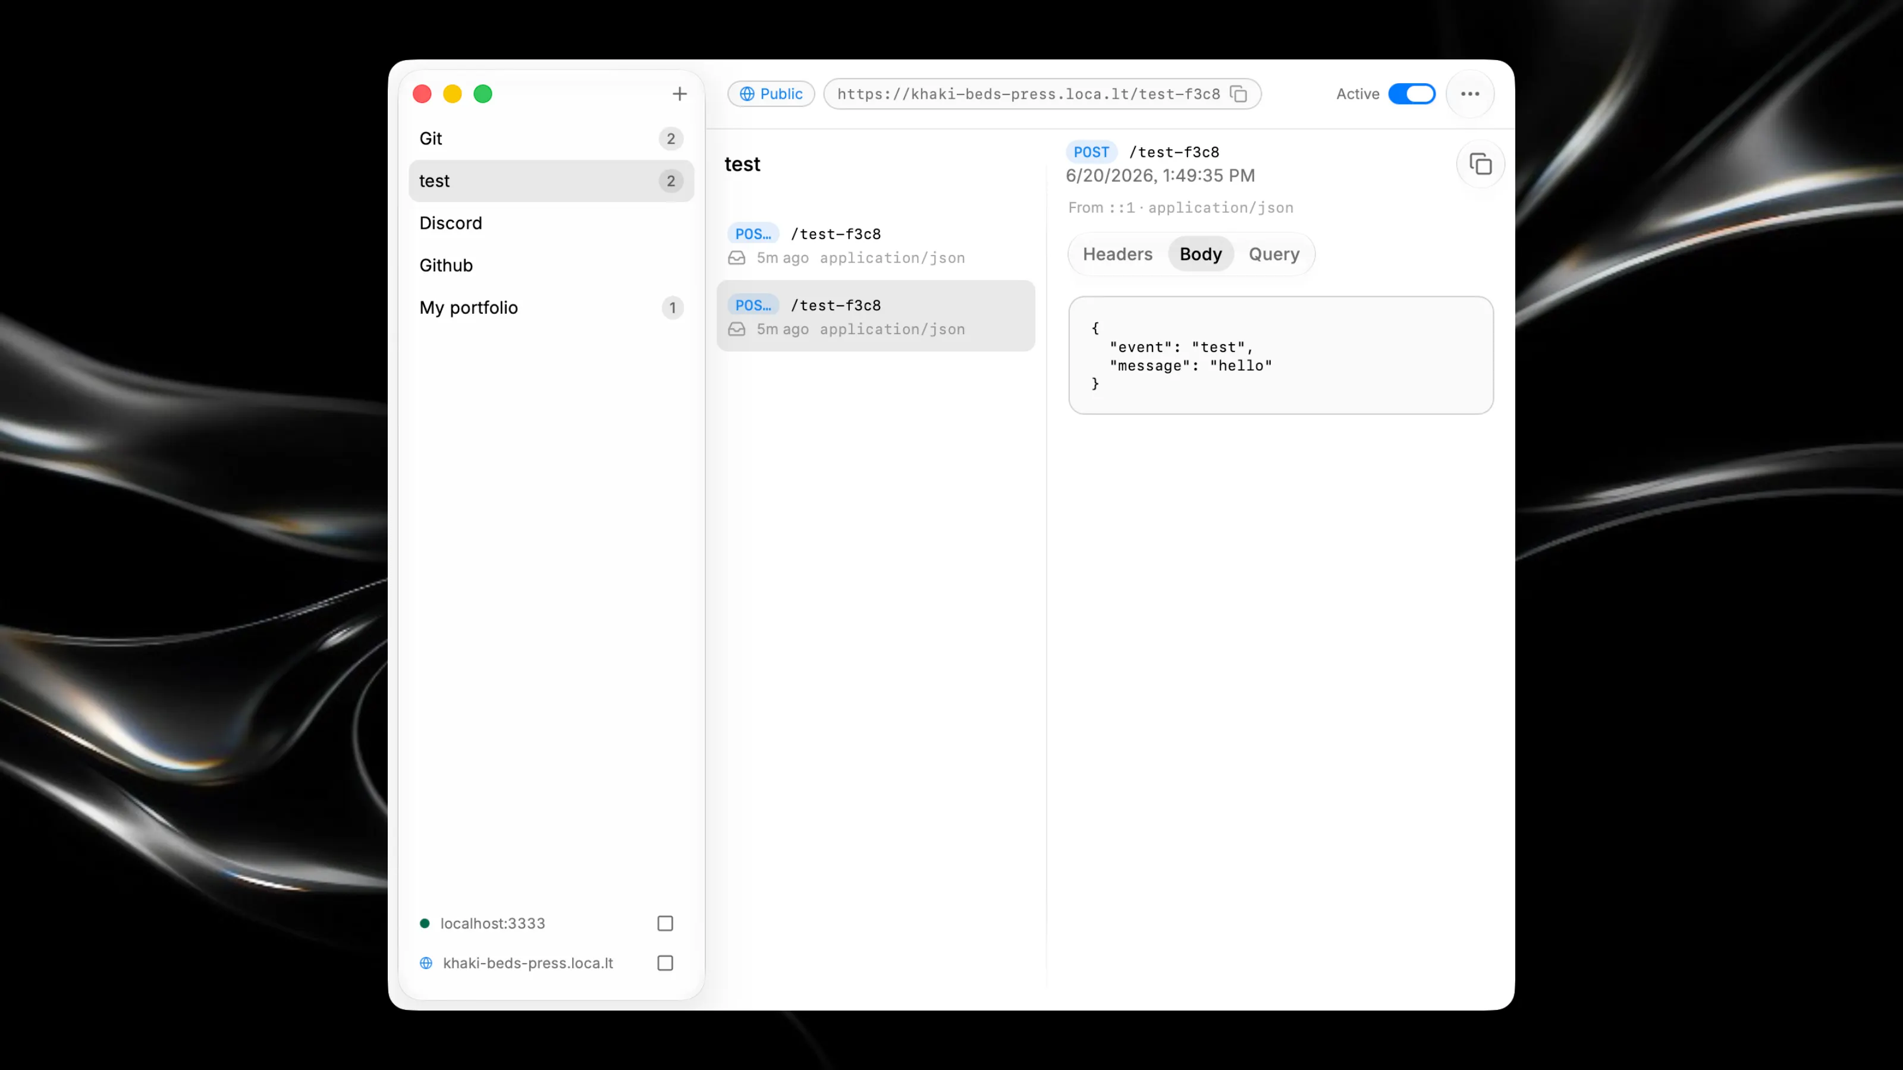Click the JSON body content box
The width and height of the screenshot is (1903, 1070).
coord(1280,355)
